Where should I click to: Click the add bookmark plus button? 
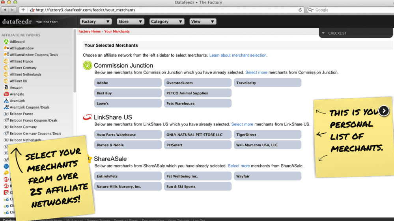(23, 10)
